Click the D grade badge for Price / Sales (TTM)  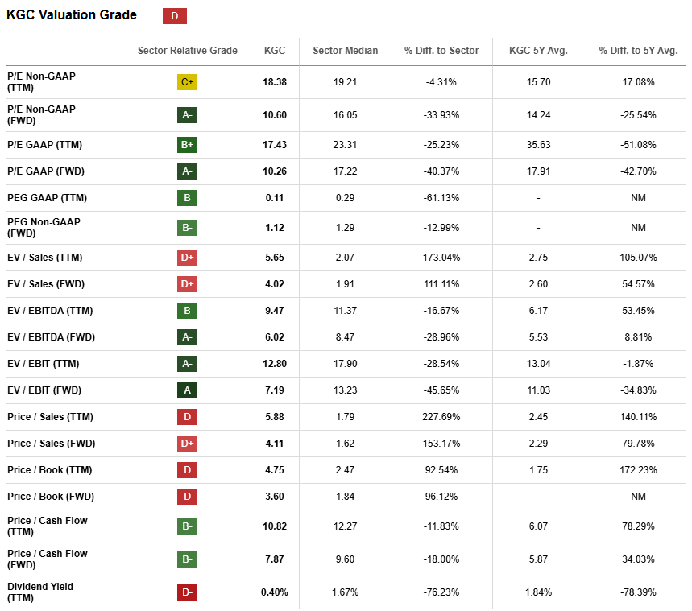coord(187,416)
